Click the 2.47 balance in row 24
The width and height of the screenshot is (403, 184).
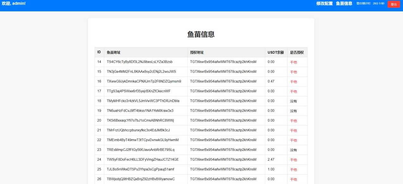pos(271,160)
